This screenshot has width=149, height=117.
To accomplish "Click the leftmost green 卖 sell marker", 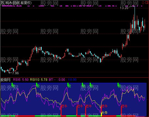I will click(14, 86).
